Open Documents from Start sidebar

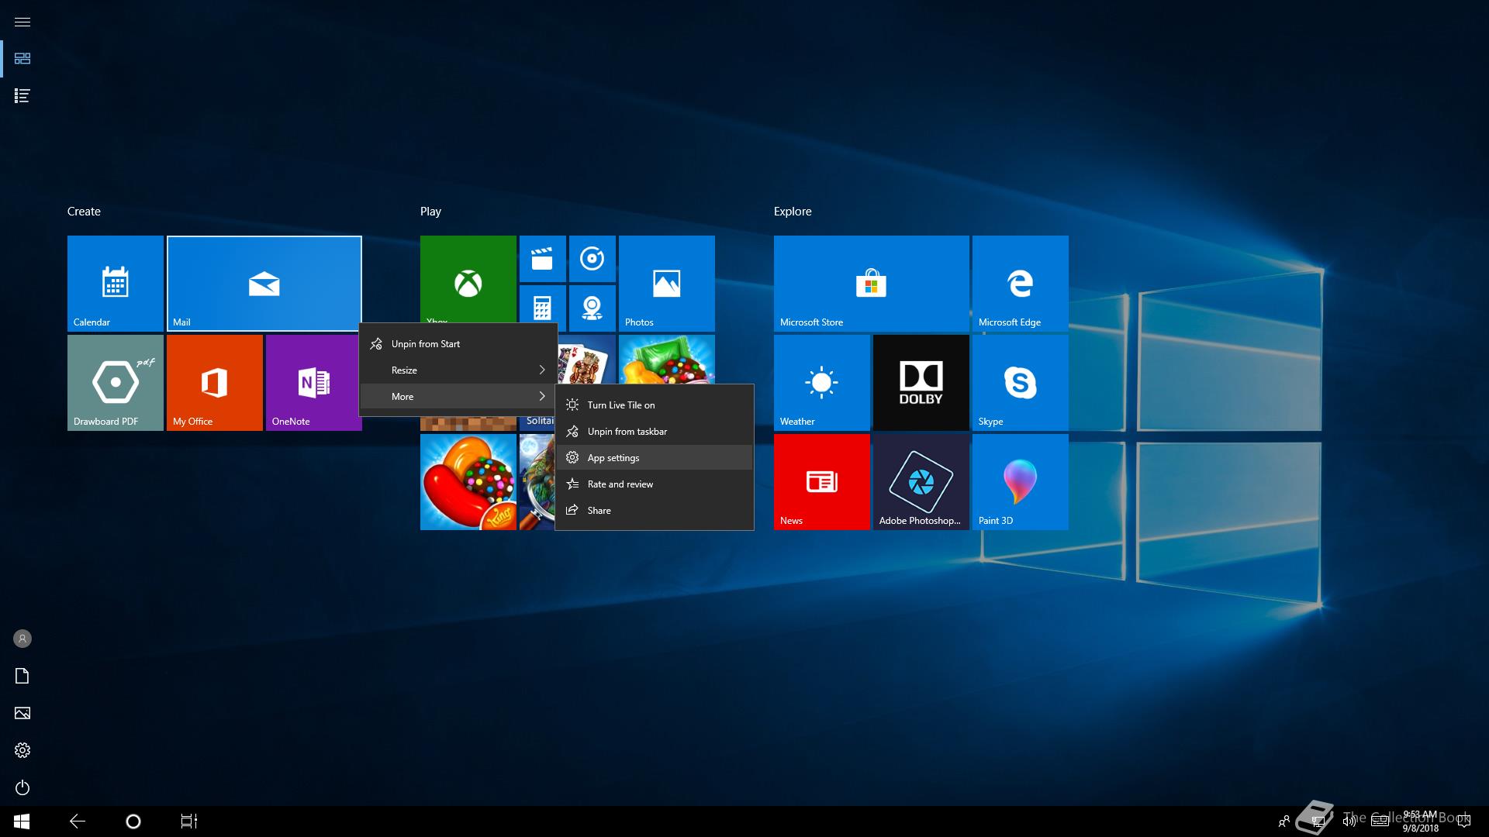coord(22,676)
